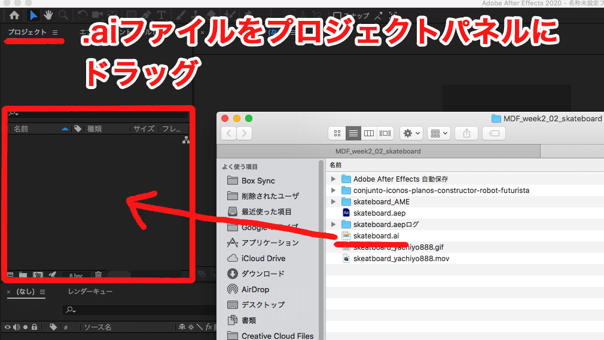Toggle the solo dot column in timeline
The image size is (604, 340).
click(26, 327)
